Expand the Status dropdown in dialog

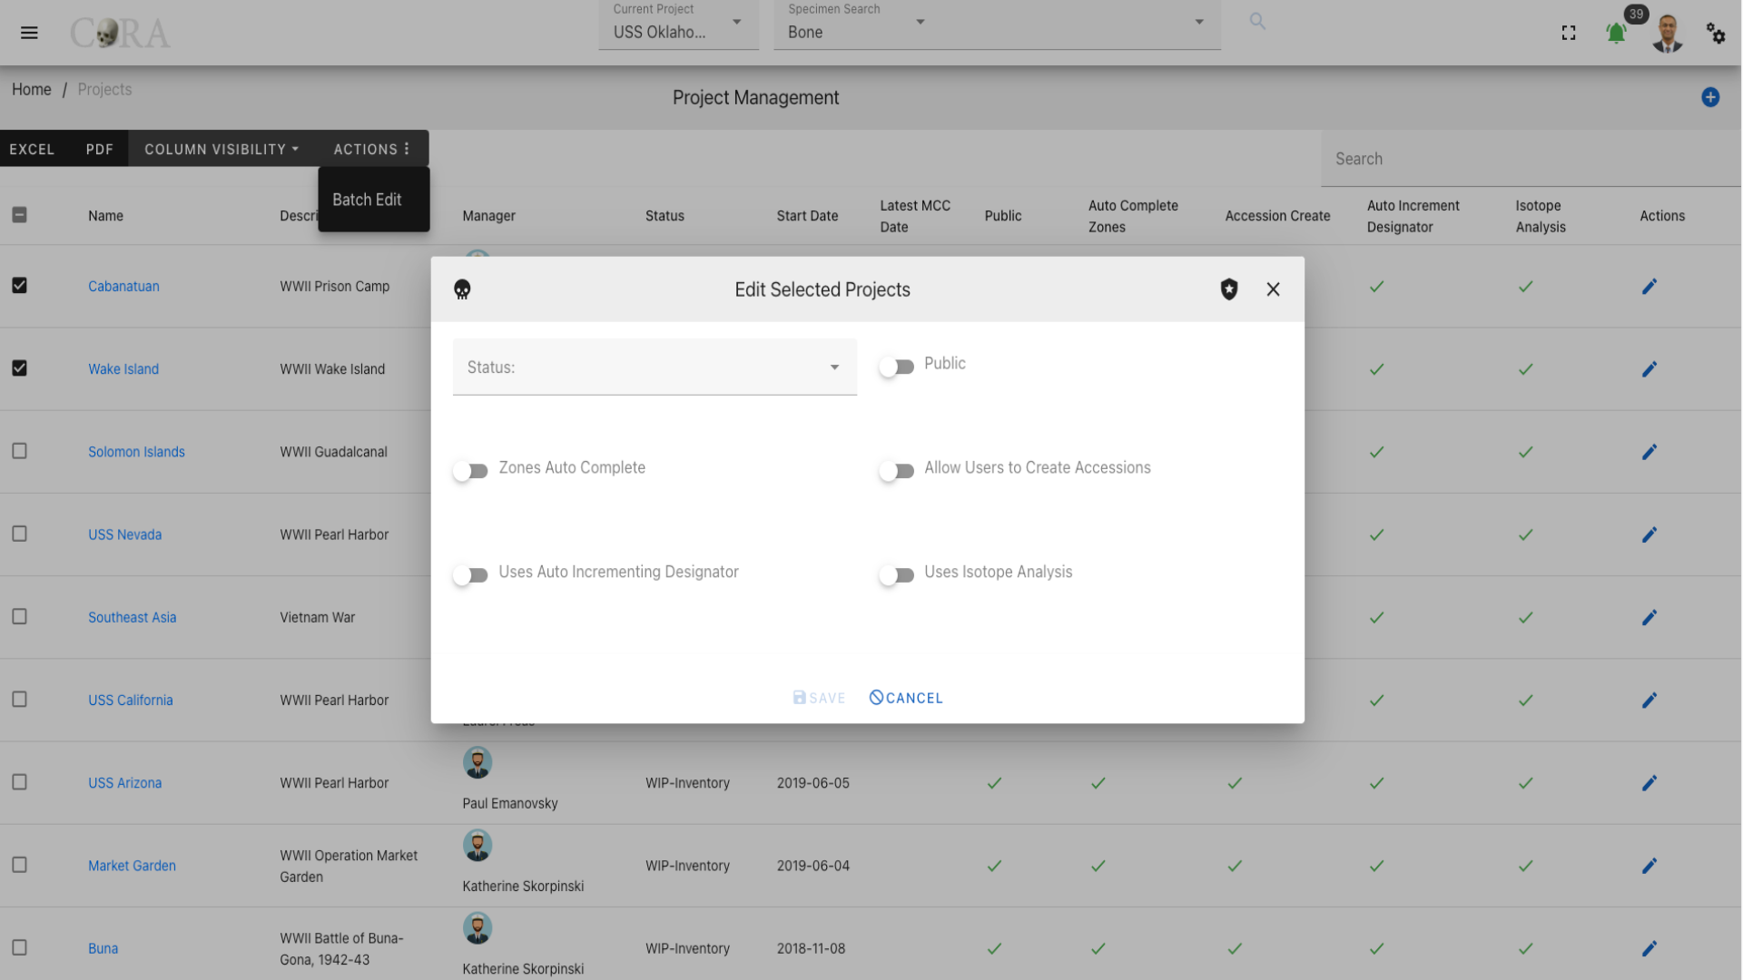pos(655,367)
